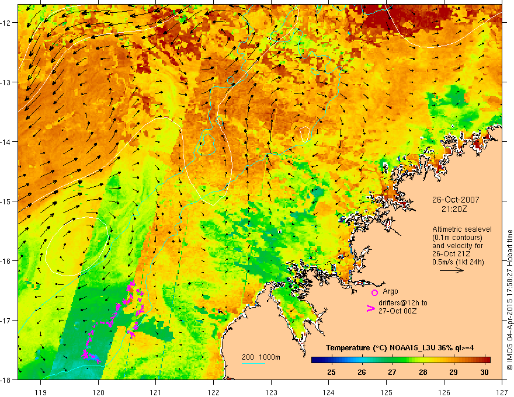Click longitude axis label 126
Image resolution: width=514 pixels, height=397 pixels.
pos(444,393)
